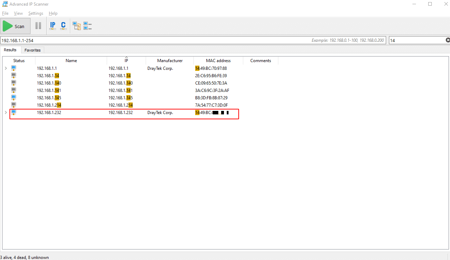Viewport: 450px width, 260px height.
Task: Click the IP toolbar icon
Action: [53, 26]
